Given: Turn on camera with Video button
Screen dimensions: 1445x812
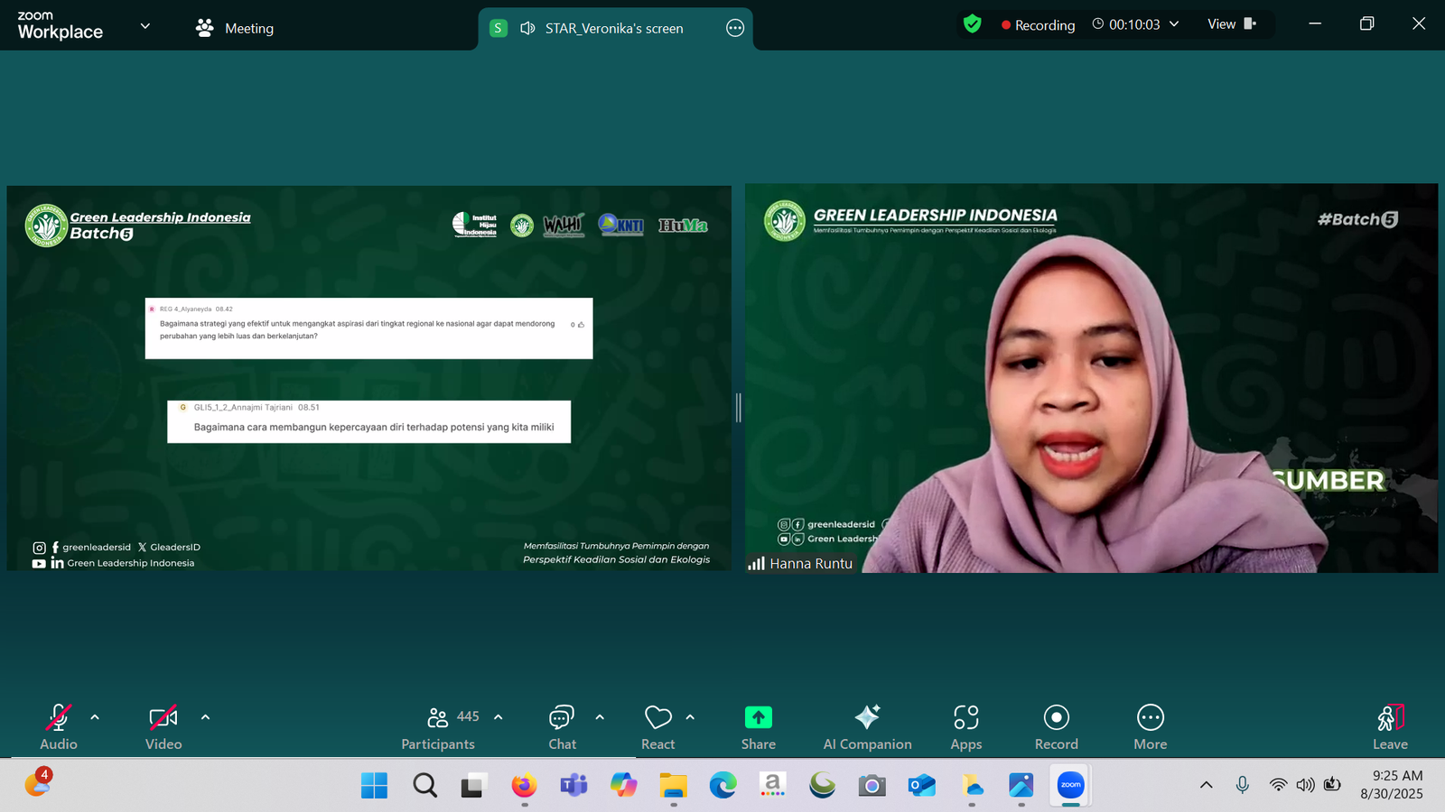Looking at the screenshot, I should pyautogui.click(x=163, y=726).
